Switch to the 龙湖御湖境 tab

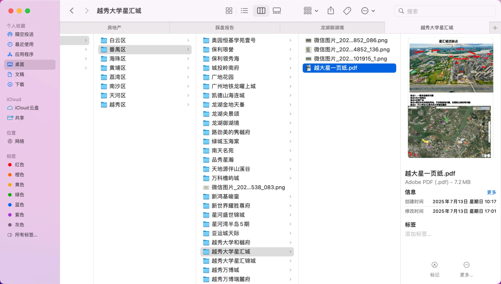(x=332, y=28)
